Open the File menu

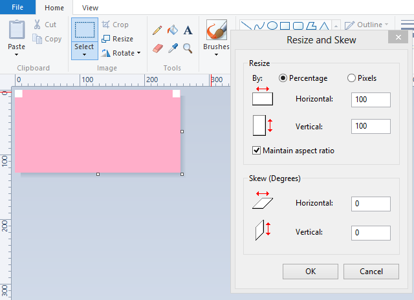(x=17, y=7)
